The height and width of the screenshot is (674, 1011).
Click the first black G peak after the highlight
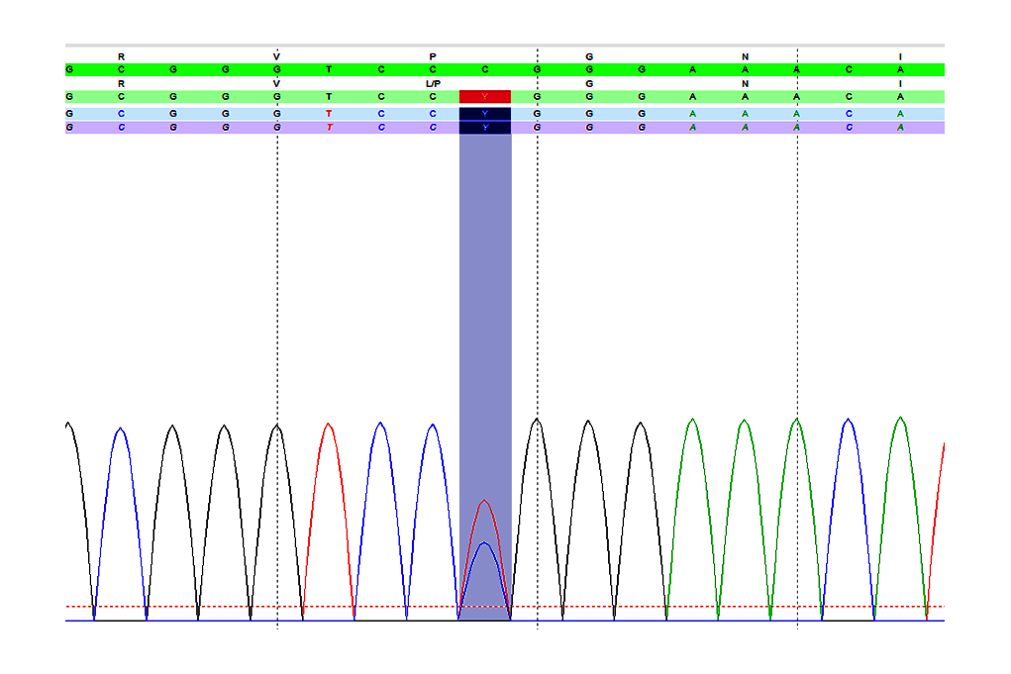[x=537, y=420]
